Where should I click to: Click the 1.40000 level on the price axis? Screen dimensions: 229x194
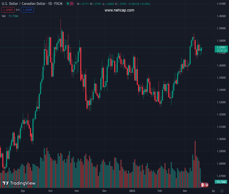pyautogui.click(x=221, y=16)
